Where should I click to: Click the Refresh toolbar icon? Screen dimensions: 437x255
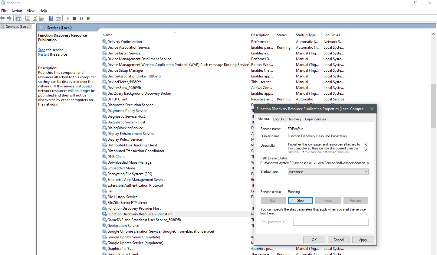(35, 18)
